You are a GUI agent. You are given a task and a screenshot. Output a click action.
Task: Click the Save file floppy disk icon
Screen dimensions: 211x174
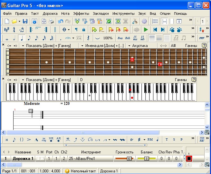[25, 21]
